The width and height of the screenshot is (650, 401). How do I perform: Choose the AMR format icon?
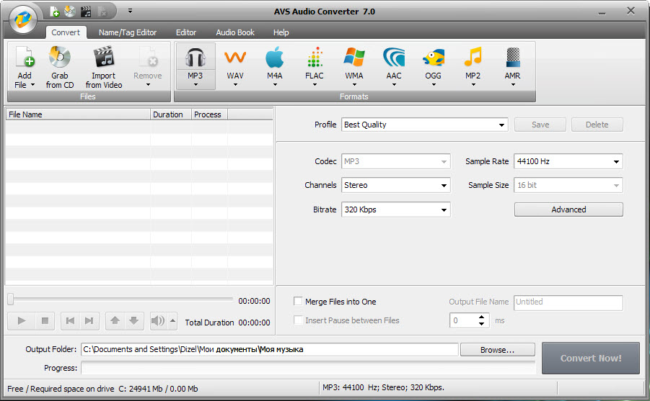[512, 59]
